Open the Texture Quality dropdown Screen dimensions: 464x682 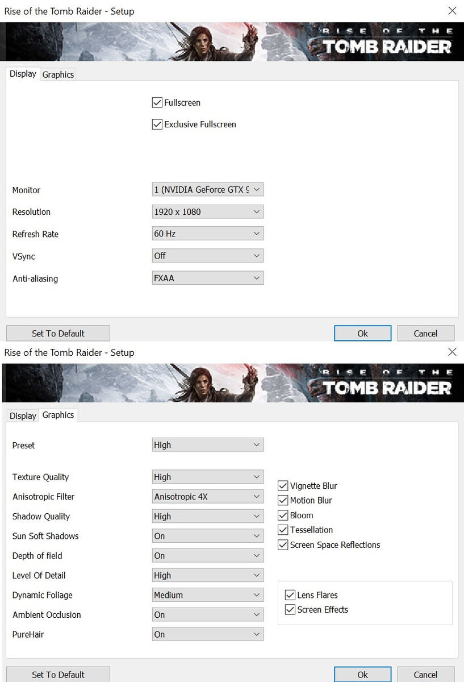pyautogui.click(x=208, y=477)
